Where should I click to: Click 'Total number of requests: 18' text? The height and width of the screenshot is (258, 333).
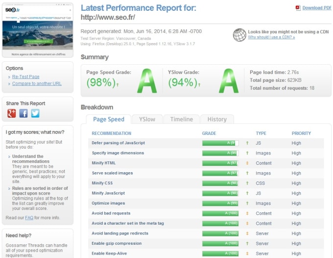282,88
